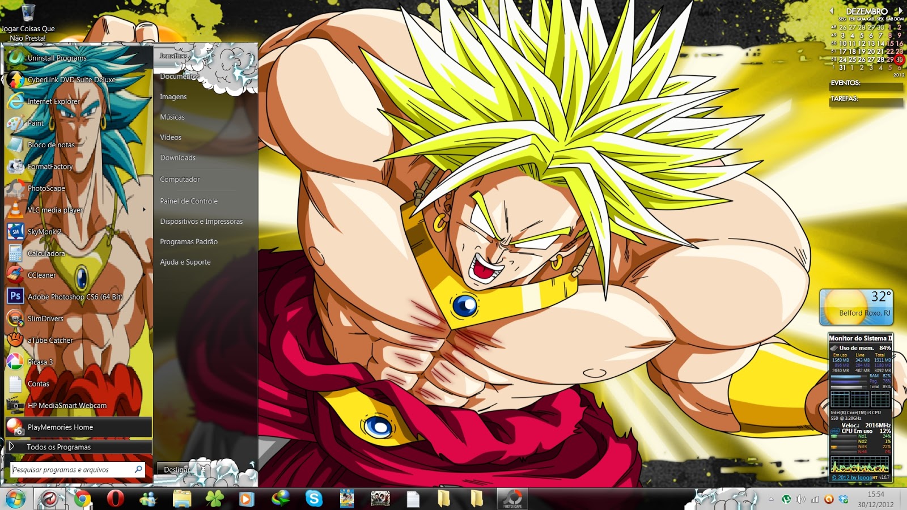The height and width of the screenshot is (510, 907).
Task: Open Vídeos library
Action: 171,138
